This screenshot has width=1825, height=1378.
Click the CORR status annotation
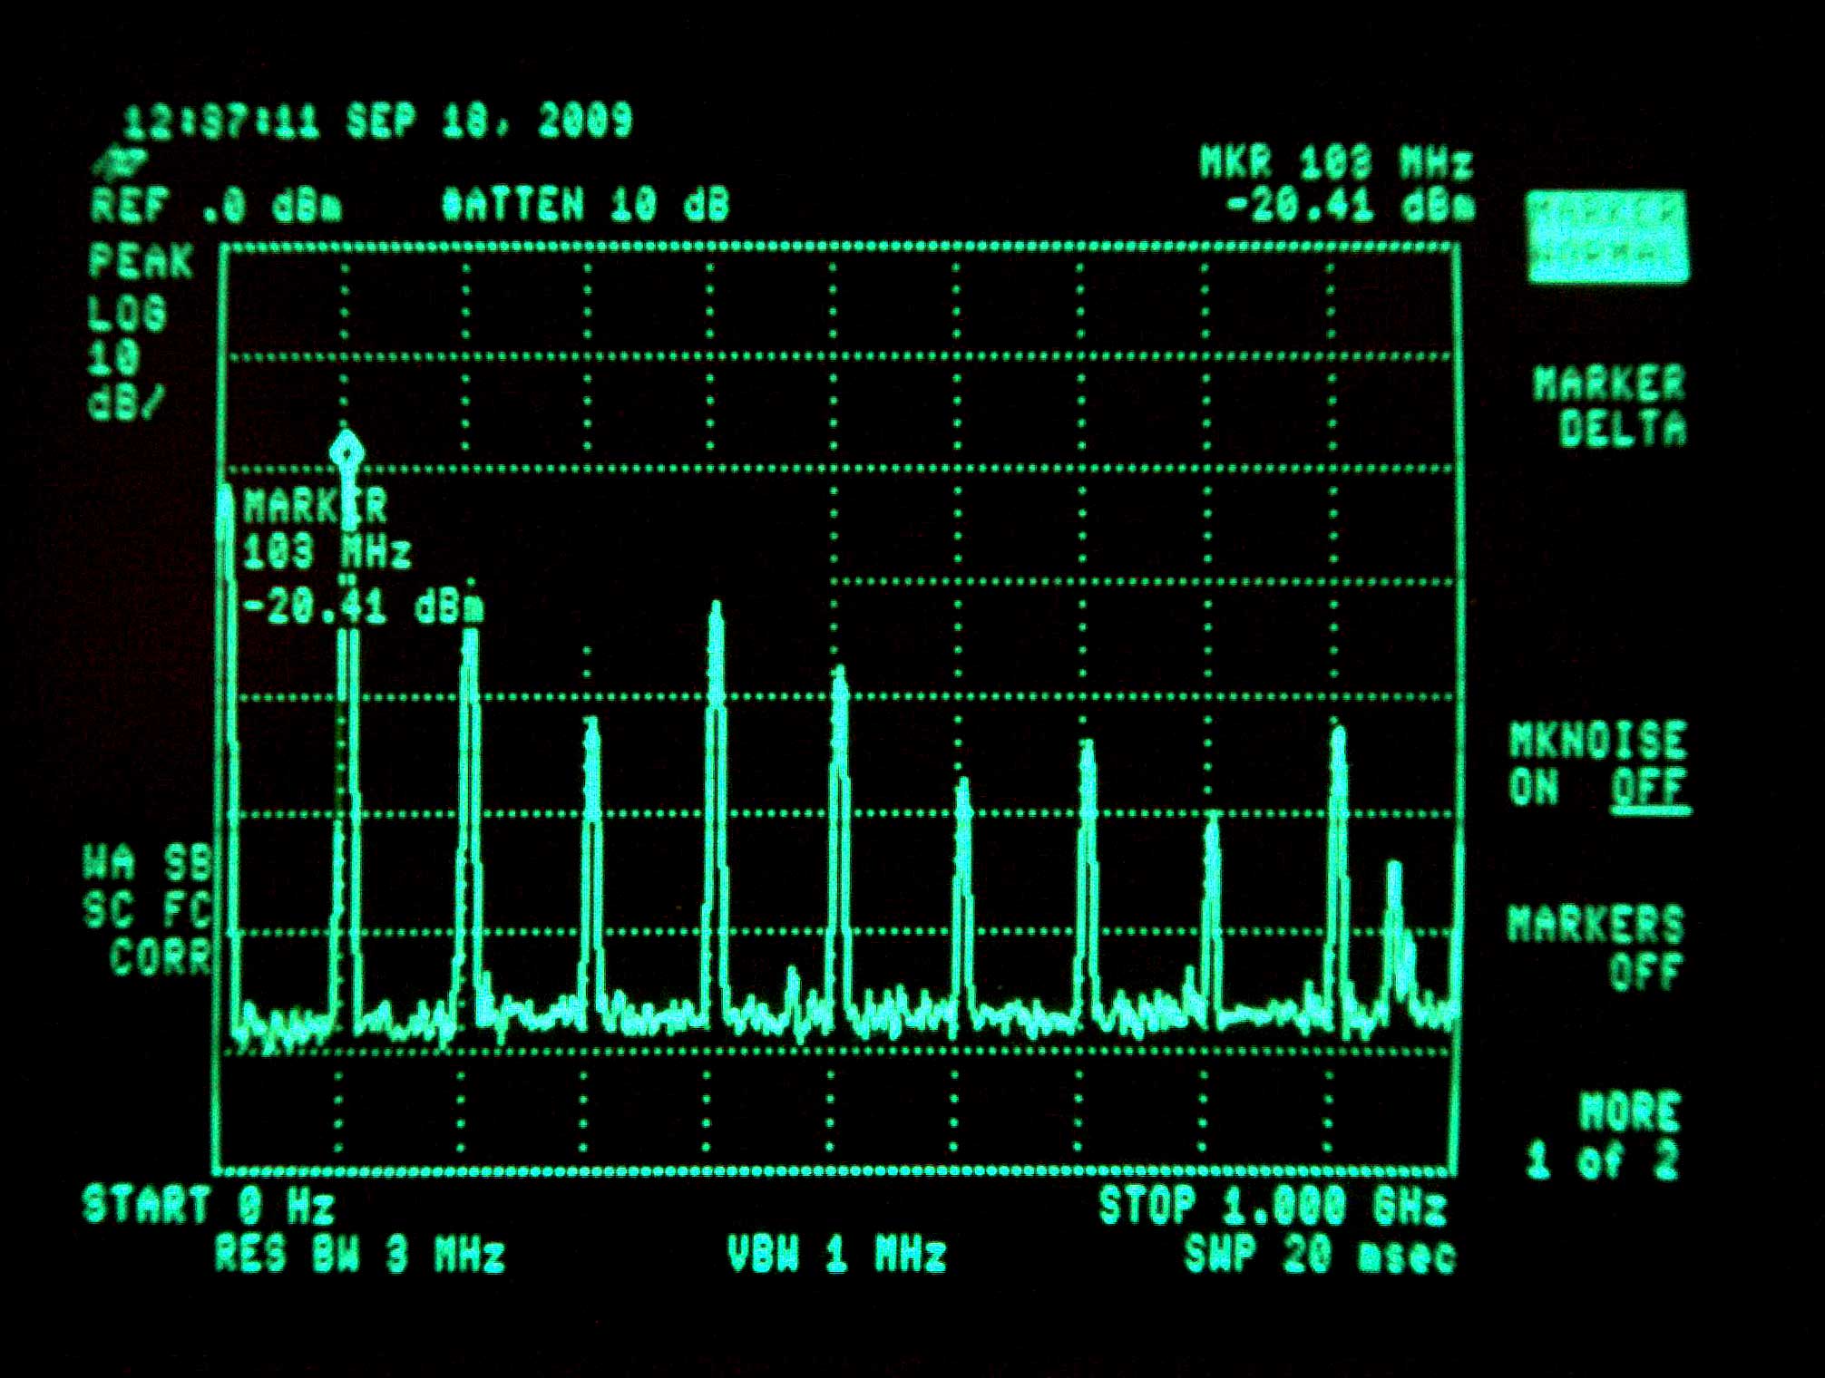(x=161, y=958)
